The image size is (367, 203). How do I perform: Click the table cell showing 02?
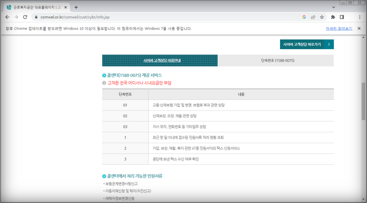125,116
